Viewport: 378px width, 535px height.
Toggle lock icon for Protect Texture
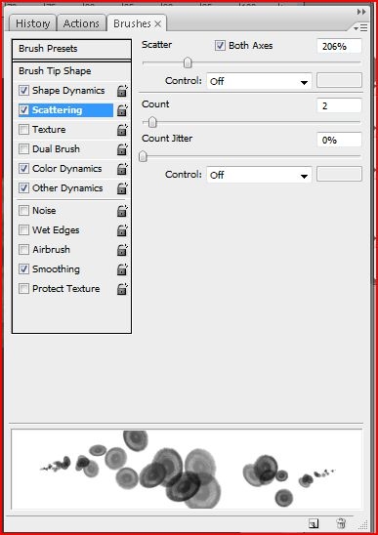coord(122,289)
